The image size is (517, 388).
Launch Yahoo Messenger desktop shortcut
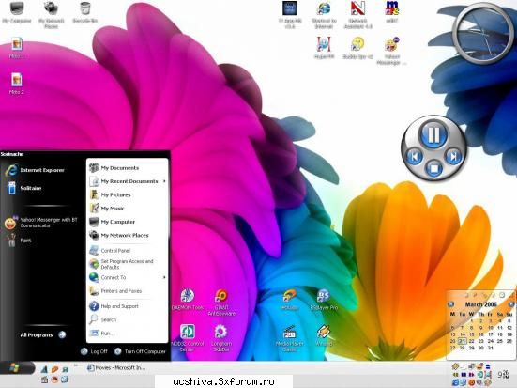[391, 51]
